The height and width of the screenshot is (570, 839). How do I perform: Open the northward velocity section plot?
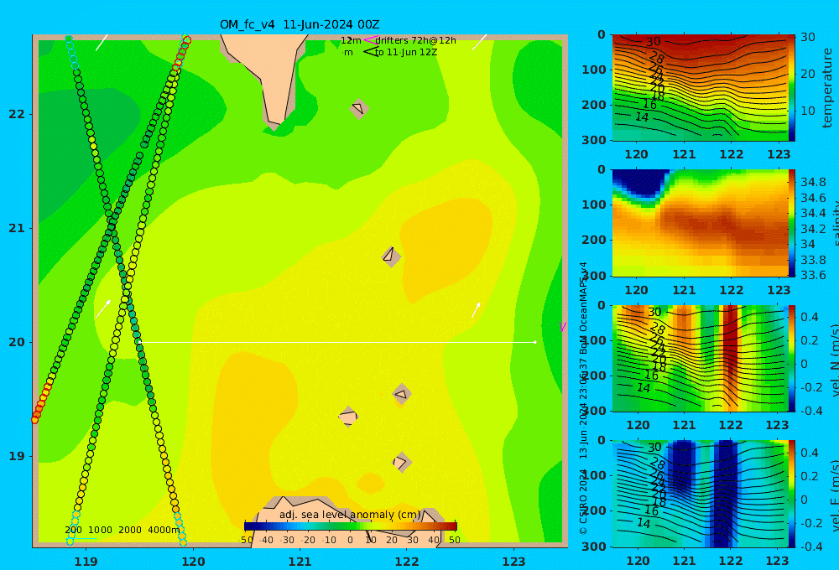pyautogui.click(x=701, y=358)
